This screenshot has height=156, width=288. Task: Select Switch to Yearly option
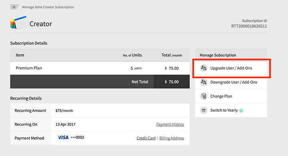tap(231, 110)
